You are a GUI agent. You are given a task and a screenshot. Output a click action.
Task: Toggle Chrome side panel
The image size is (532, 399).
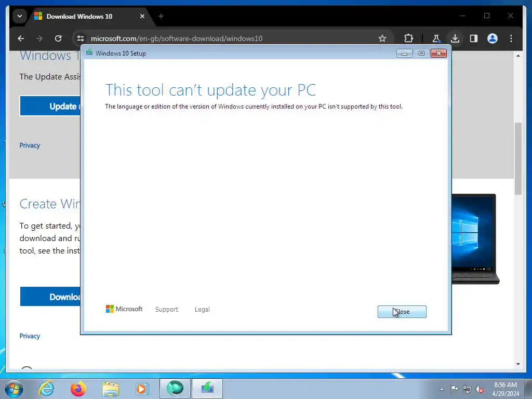(x=474, y=38)
